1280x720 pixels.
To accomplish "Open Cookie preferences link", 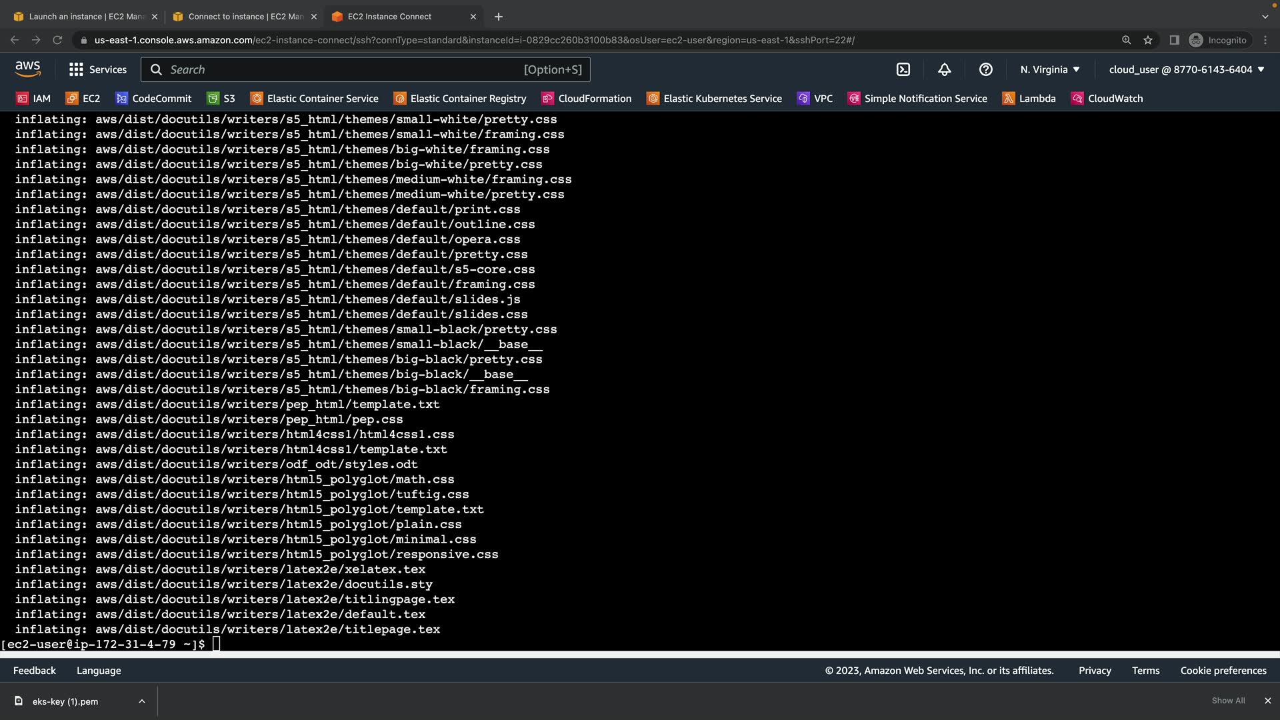I will tap(1223, 671).
